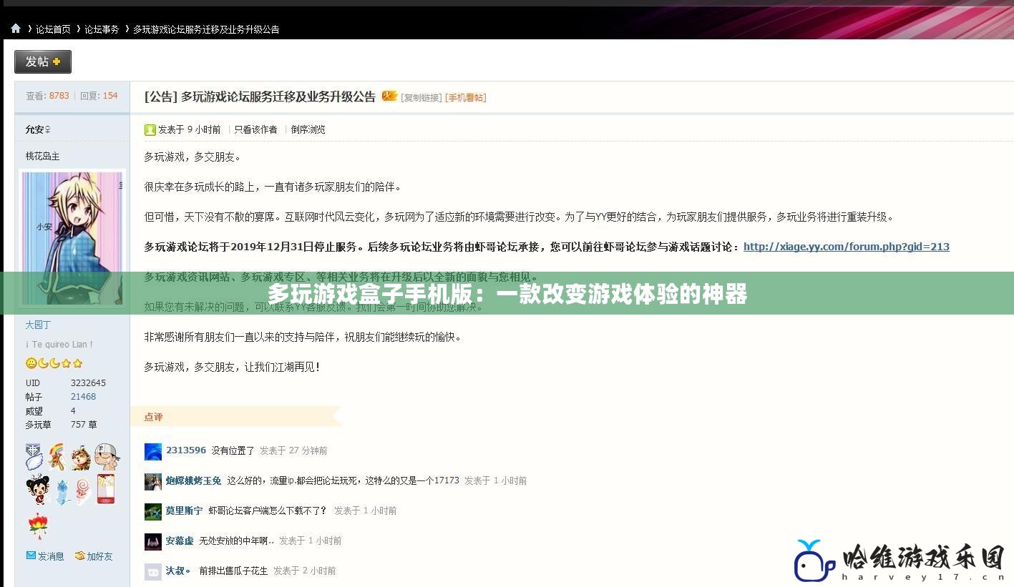The width and height of the screenshot is (1014, 587).
Task: Click the last star rank icon
Action: tap(78, 363)
